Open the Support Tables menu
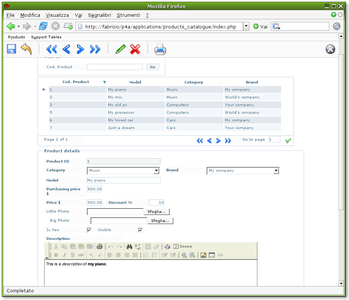This screenshot has width=349, height=300. coord(46,37)
